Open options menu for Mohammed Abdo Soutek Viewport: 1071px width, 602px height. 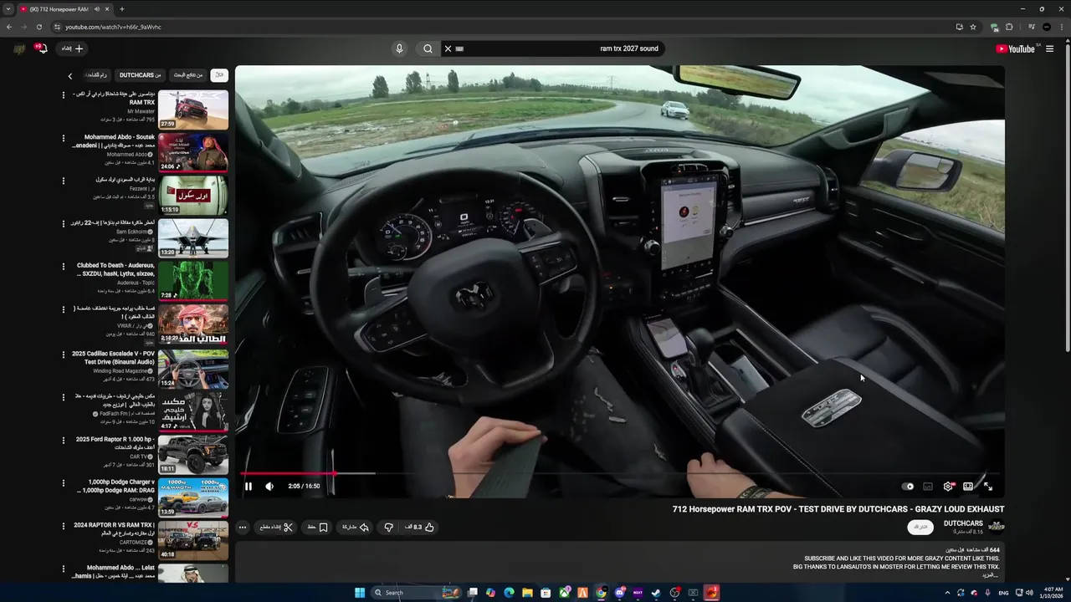click(63, 138)
